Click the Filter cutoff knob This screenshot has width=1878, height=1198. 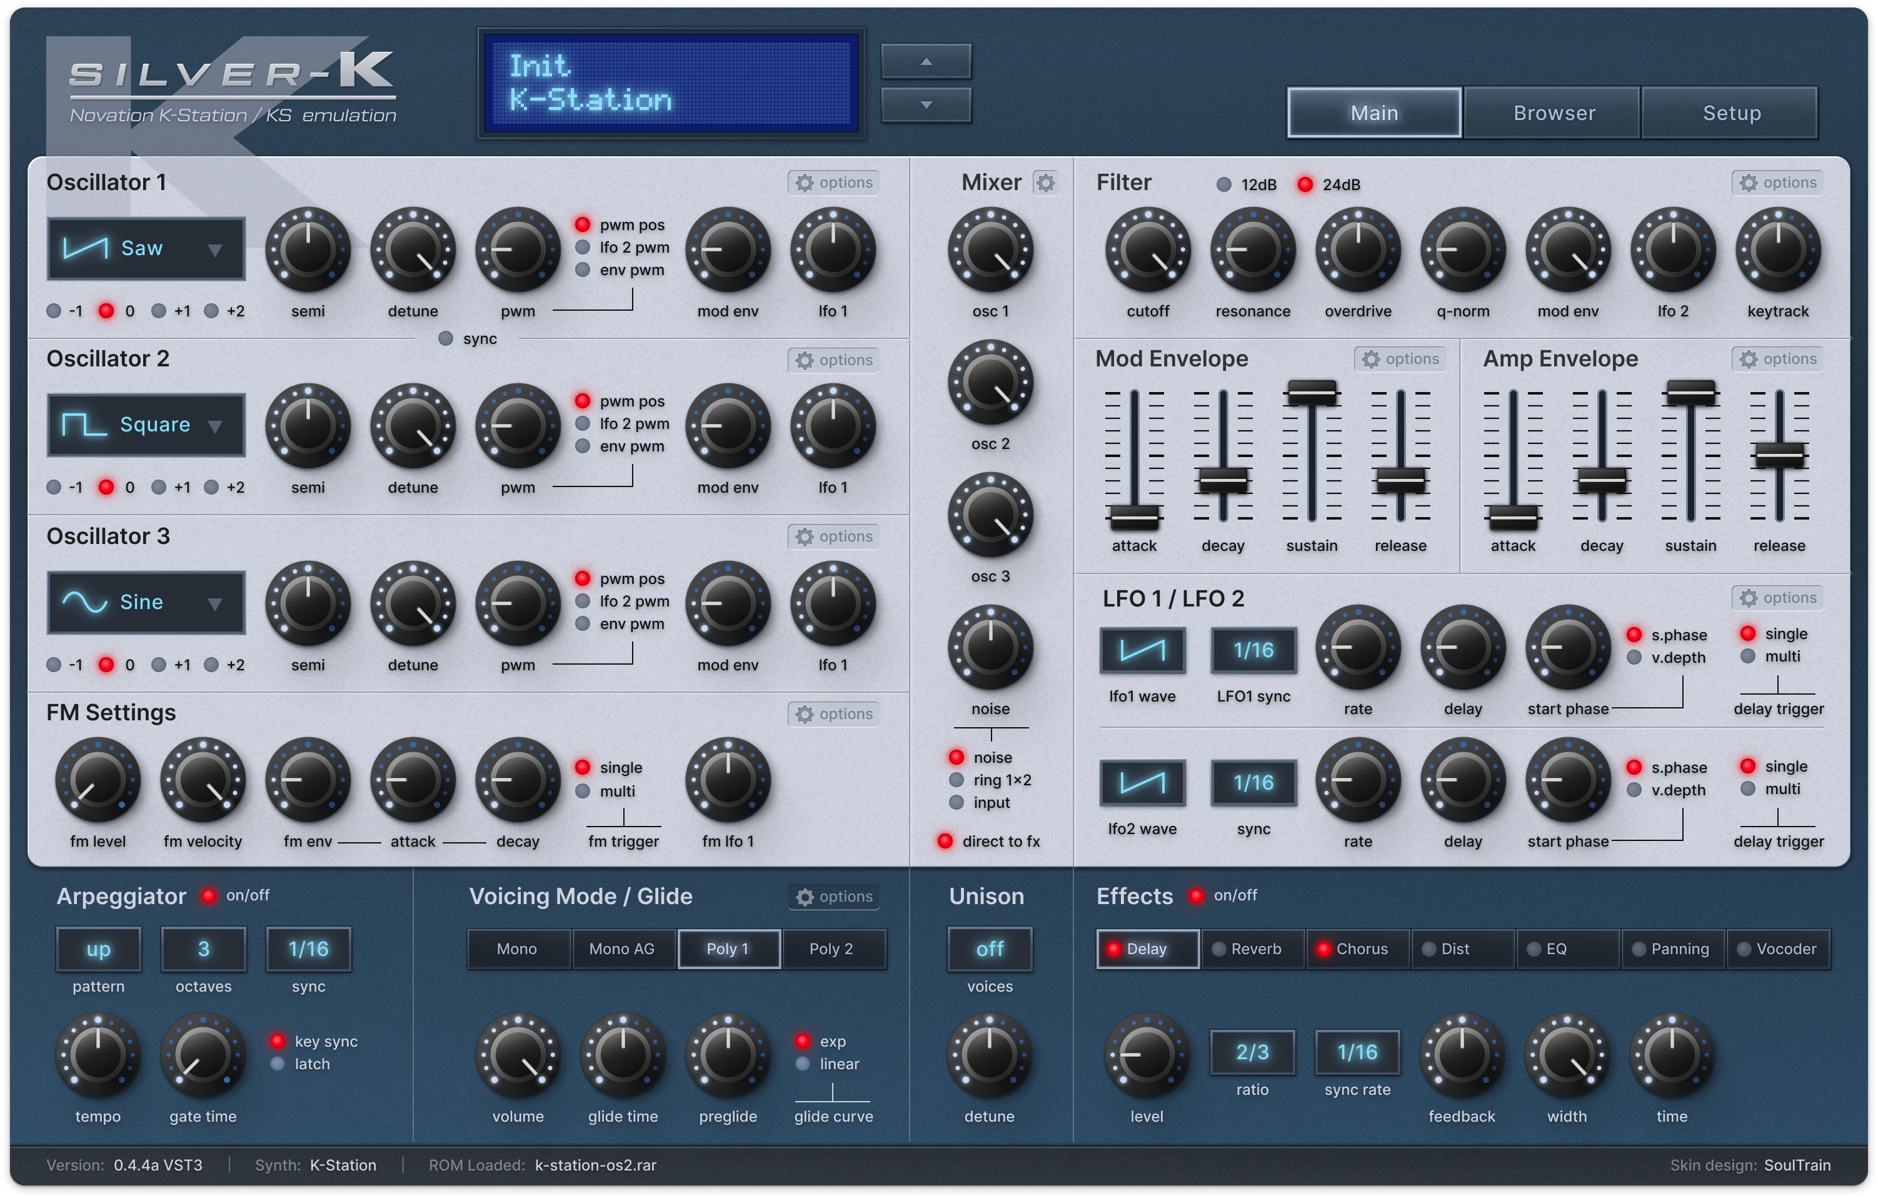[x=1148, y=250]
